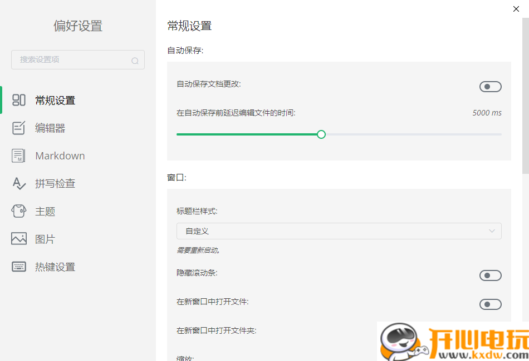Screen dimensions: 529x361
Task: Click the 图片 picture icon
Action: [19, 239]
